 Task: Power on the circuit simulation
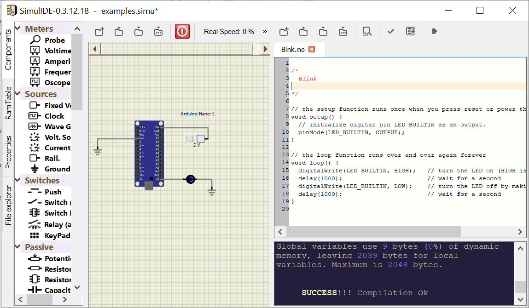pos(182,31)
